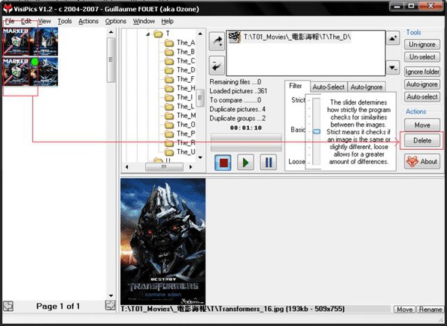
Task: Select the The_H folder
Action: point(180,88)
